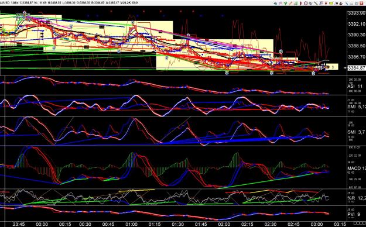Screen dimensions: 366x227
Task: Click the pink chat bubble toolbar icon
Action: pos(281,4)
